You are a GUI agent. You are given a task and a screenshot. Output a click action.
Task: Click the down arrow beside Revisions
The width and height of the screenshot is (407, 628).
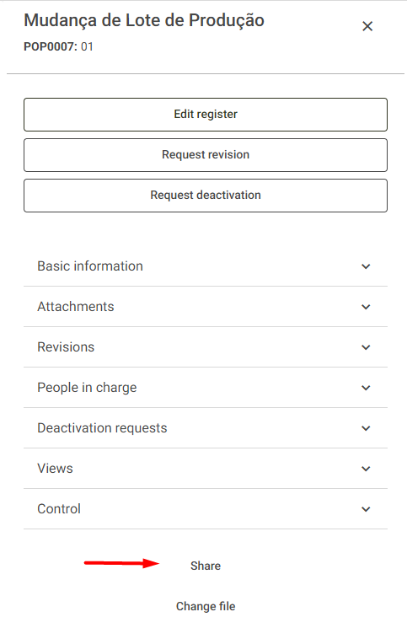pos(366,347)
